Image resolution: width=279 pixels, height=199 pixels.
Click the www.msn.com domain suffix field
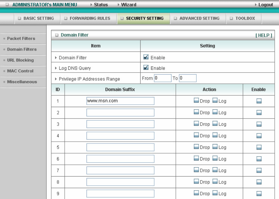(x=120, y=101)
